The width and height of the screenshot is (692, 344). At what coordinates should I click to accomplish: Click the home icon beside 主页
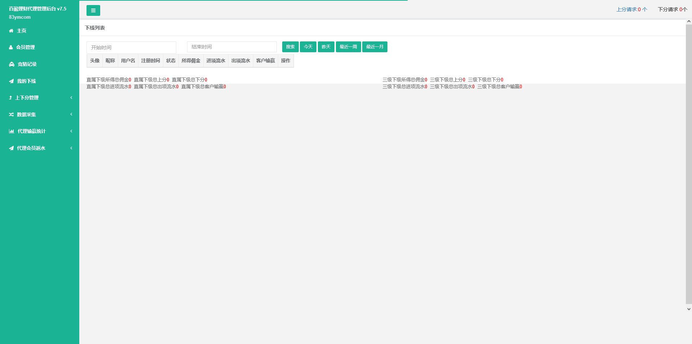(11, 31)
